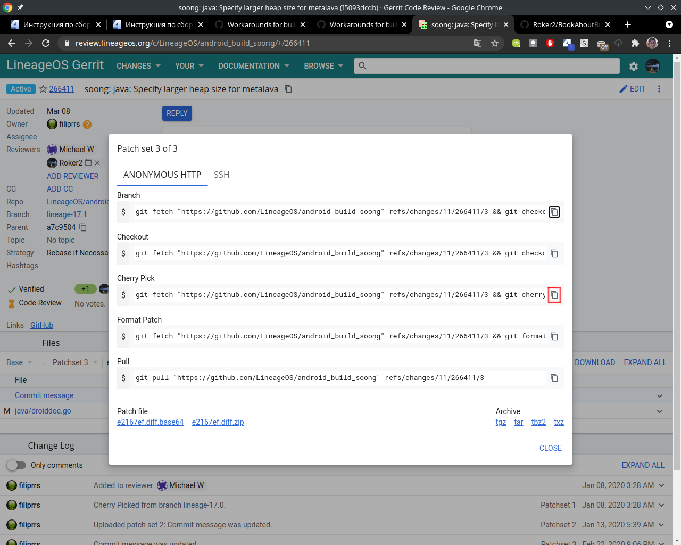The height and width of the screenshot is (545, 681).
Task: Download the txz archive
Action: pos(559,422)
